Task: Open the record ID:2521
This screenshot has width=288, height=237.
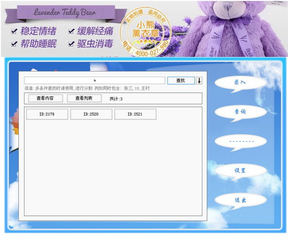Action: 135,114
